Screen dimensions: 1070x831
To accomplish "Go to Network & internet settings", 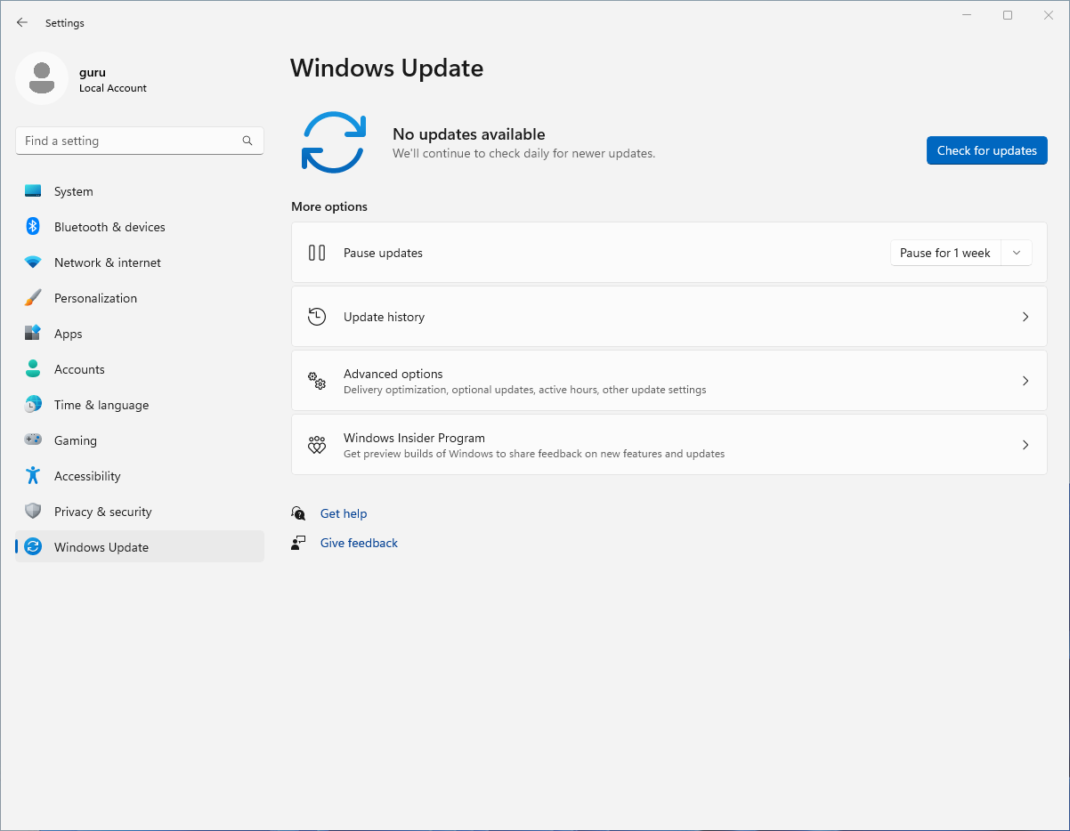I will click(140, 262).
